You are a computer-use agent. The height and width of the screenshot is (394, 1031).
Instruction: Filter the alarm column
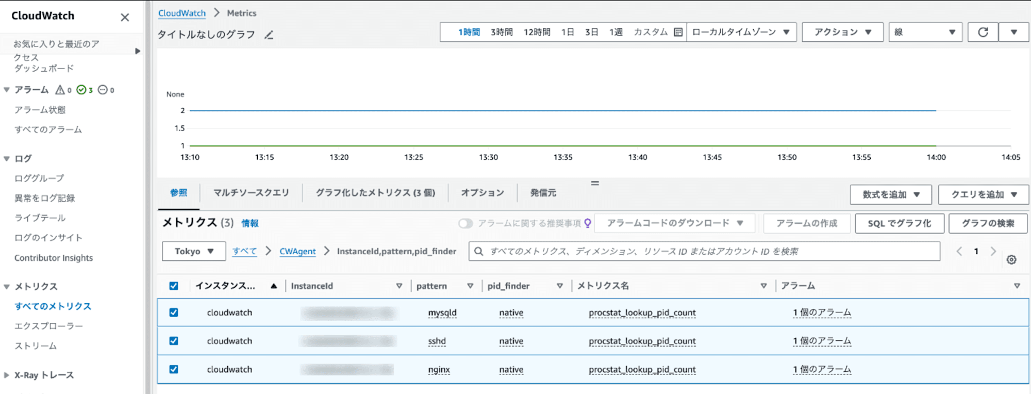1017,286
